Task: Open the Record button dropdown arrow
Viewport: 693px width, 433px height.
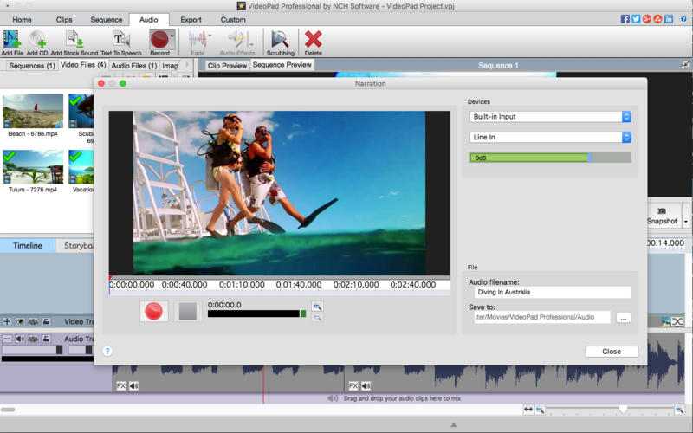Action: [x=172, y=36]
